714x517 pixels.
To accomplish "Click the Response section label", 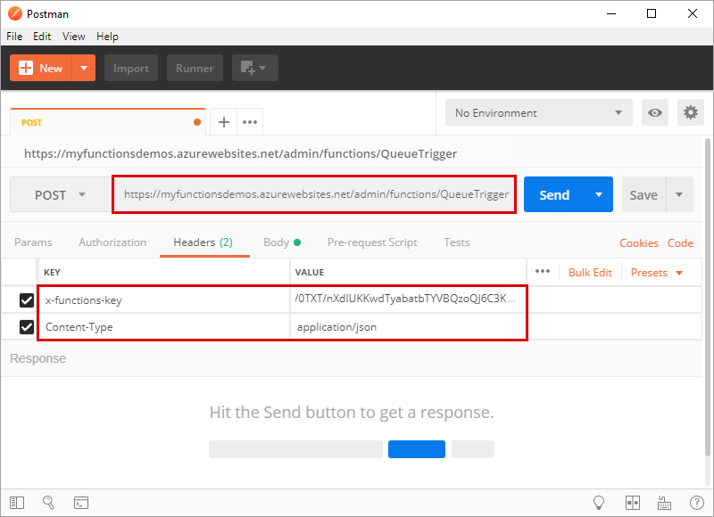I will (x=37, y=358).
